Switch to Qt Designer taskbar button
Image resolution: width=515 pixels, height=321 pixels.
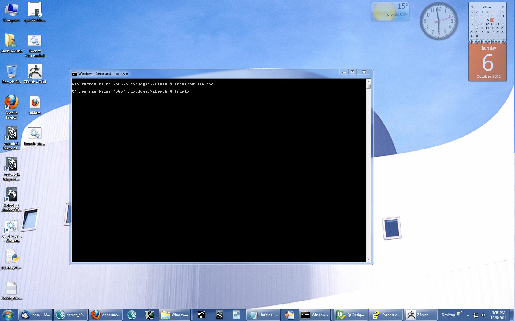coord(350,315)
